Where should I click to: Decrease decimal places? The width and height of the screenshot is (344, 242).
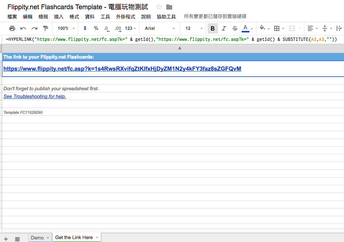pyautogui.click(x=107, y=29)
